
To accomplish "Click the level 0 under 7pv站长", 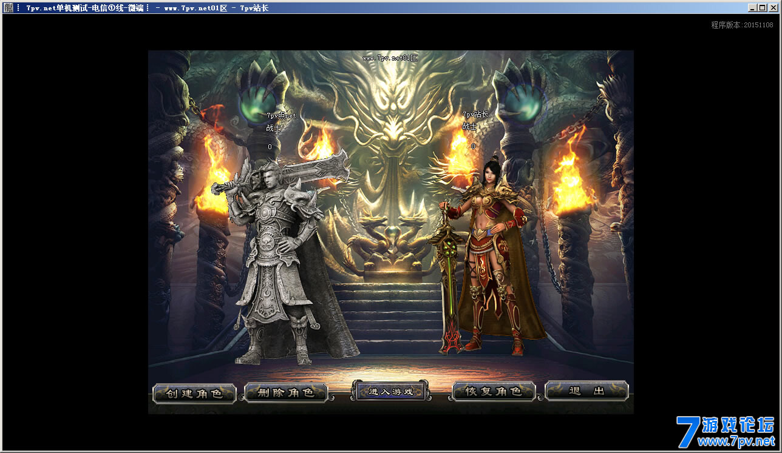I will [x=473, y=146].
